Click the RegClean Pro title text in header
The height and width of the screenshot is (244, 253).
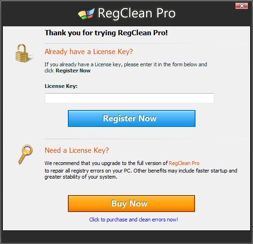tap(137, 13)
